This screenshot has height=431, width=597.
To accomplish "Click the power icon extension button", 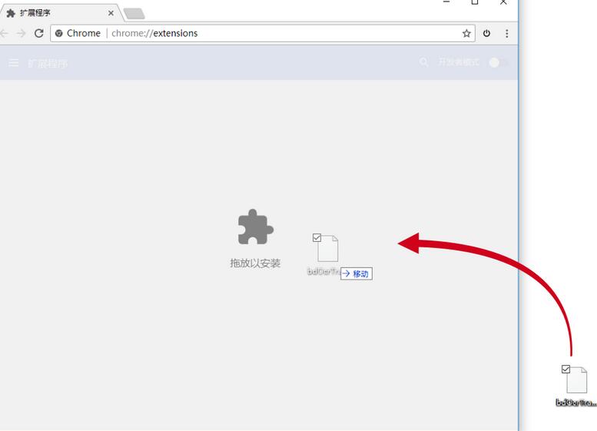I will point(487,33).
